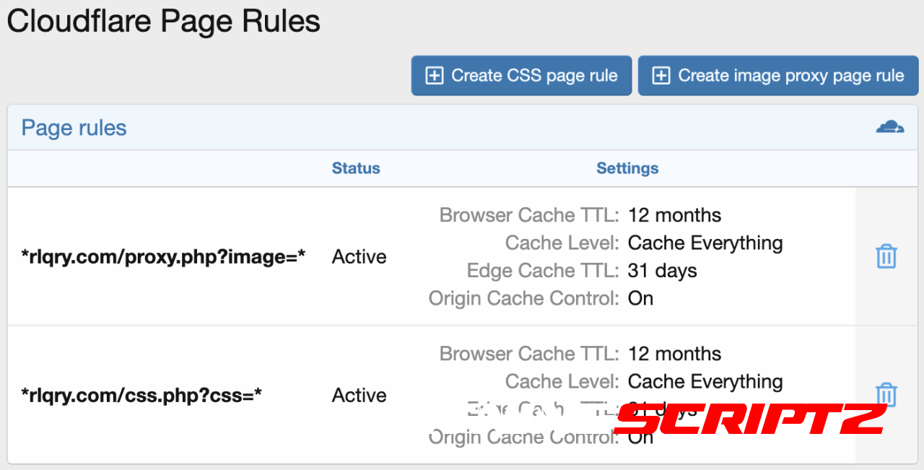Select the *rlqry.com/proxy.php?image=* rule URL
The width and height of the screenshot is (924, 470).
point(164,257)
